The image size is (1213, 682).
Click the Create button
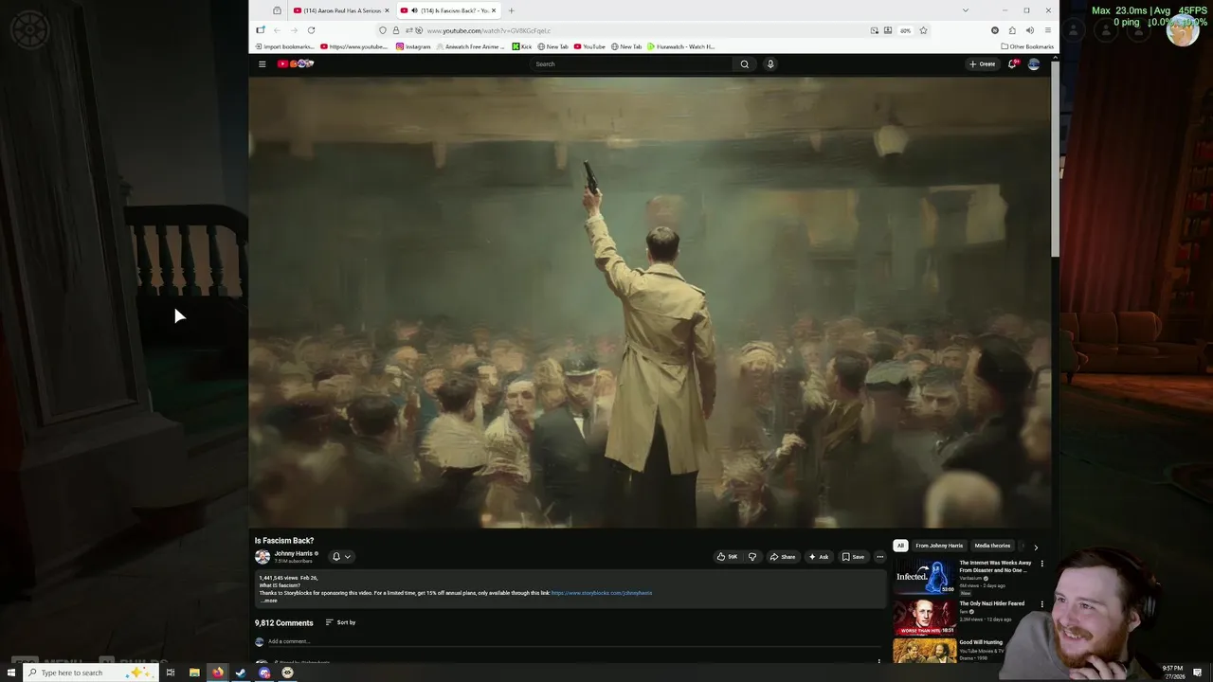(x=982, y=64)
